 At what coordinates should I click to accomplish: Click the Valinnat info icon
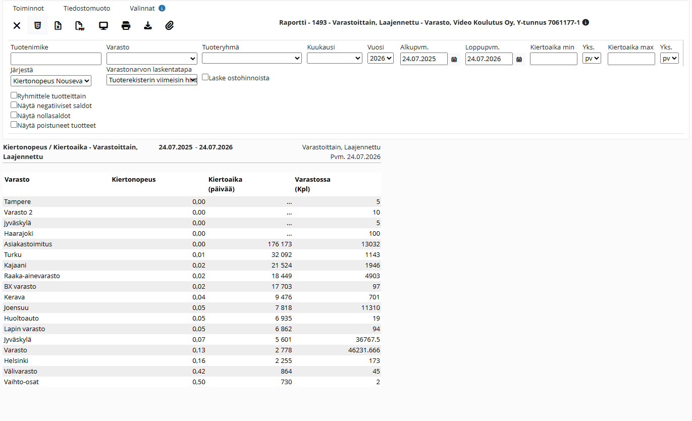click(x=162, y=9)
